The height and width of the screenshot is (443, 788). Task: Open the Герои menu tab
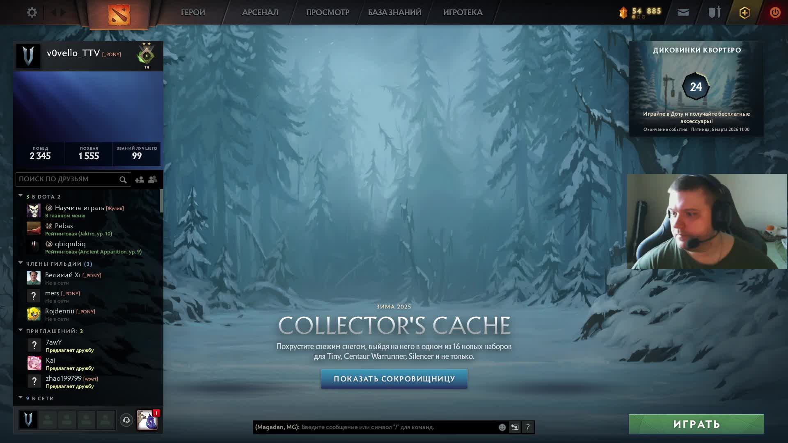192,12
